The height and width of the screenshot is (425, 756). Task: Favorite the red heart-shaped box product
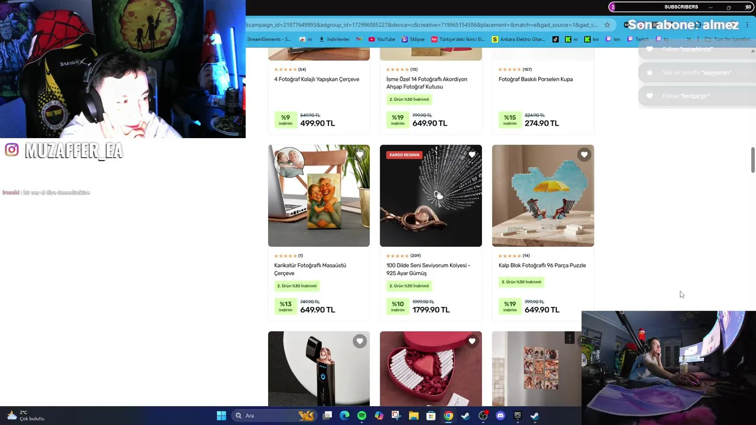(472, 341)
